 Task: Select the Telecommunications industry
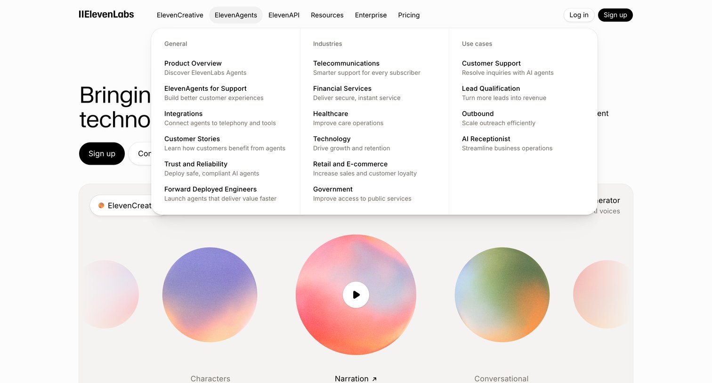click(367, 68)
